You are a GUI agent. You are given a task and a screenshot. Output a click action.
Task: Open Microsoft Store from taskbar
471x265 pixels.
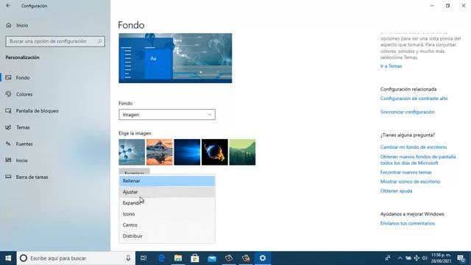pyautogui.click(x=195, y=258)
